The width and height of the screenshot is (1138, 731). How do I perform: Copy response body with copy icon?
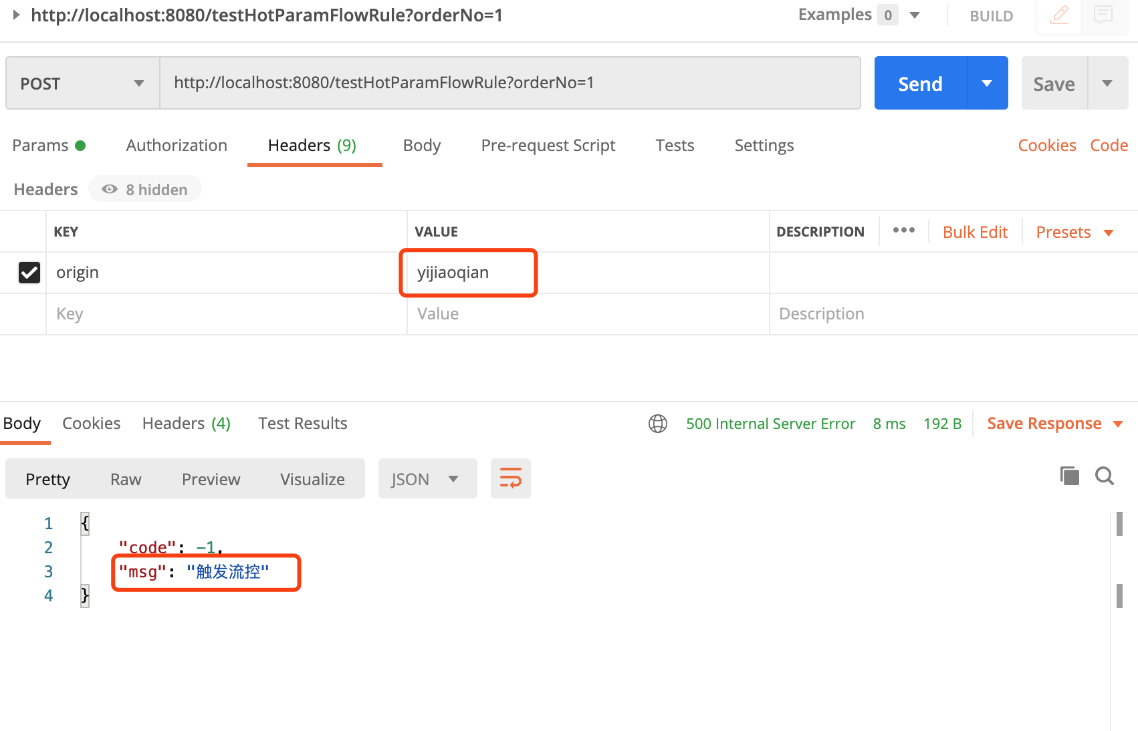tap(1069, 476)
